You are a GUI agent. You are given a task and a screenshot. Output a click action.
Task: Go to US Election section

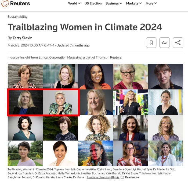coord(93,3)
